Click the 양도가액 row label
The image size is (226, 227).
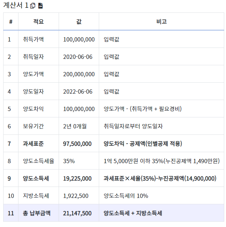tap(33, 74)
